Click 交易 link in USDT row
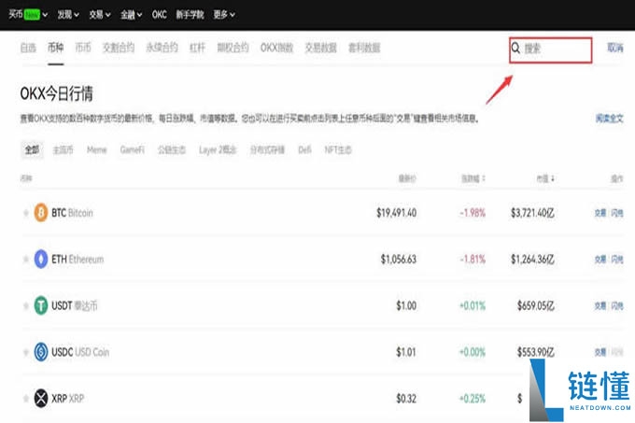635x423 pixels. (600, 305)
